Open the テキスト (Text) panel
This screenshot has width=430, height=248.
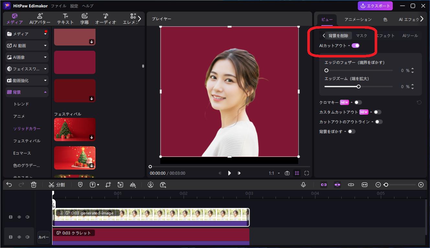65,18
